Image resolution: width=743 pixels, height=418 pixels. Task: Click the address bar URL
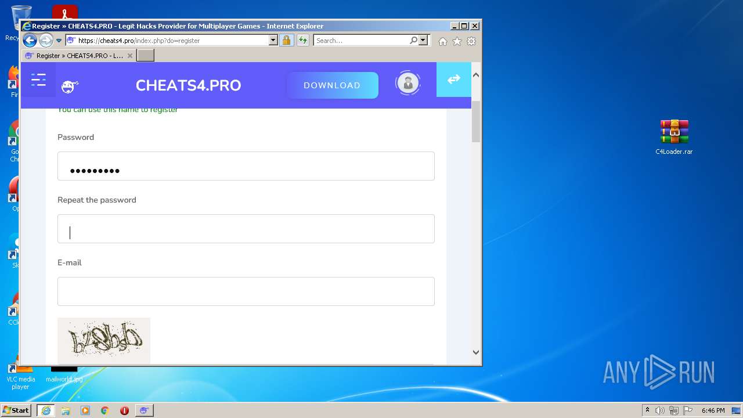click(x=139, y=41)
